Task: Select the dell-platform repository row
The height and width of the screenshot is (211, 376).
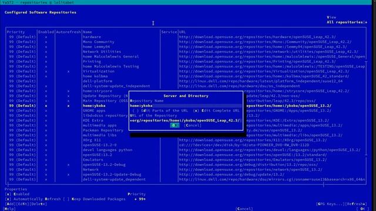Action: tap(186, 81)
